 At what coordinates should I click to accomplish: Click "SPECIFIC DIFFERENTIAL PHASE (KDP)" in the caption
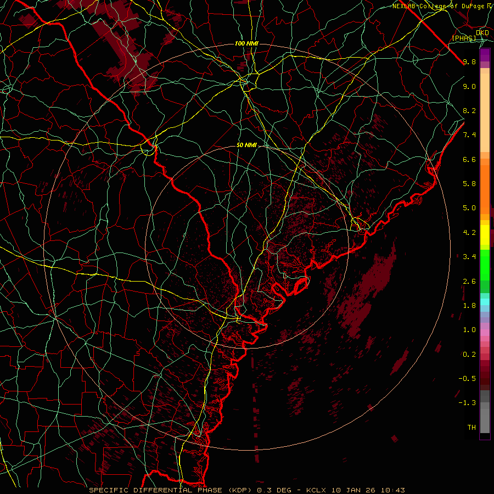click(171, 490)
